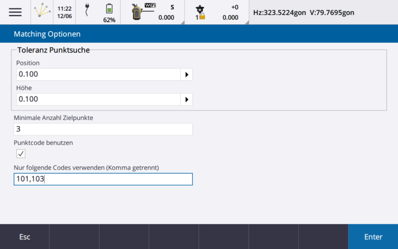This screenshot has width=398, height=249.
Task: Click the prism target lock icon
Action: (200, 12)
